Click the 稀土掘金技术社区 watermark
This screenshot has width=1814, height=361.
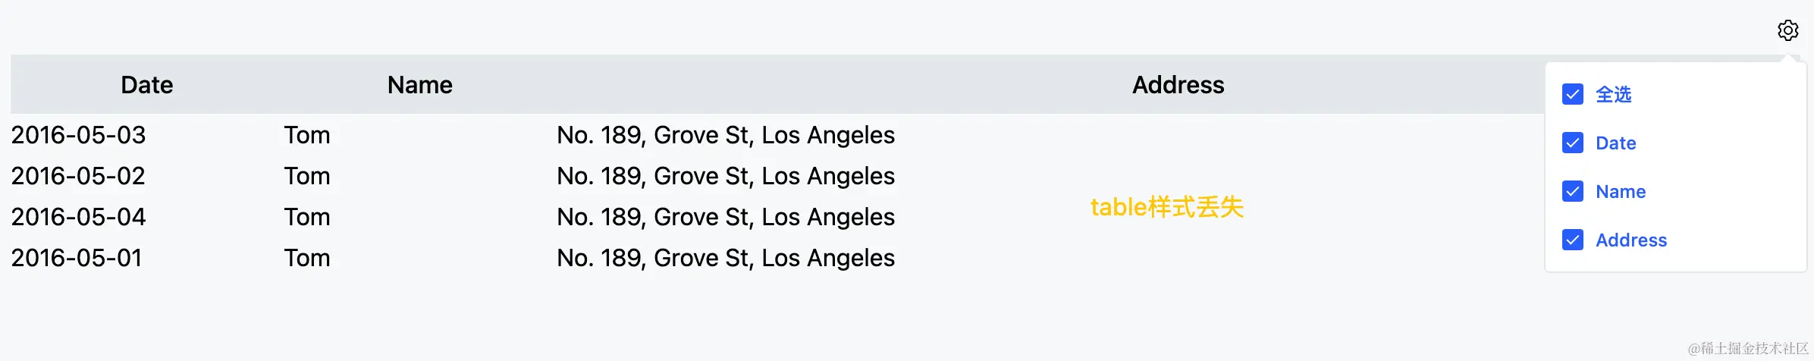click(1748, 348)
